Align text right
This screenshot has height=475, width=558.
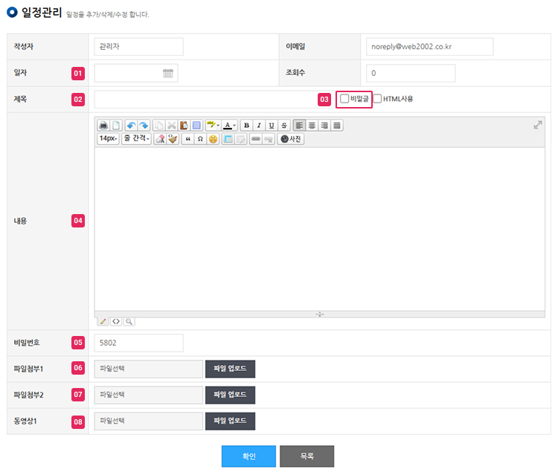click(x=324, y=126)
